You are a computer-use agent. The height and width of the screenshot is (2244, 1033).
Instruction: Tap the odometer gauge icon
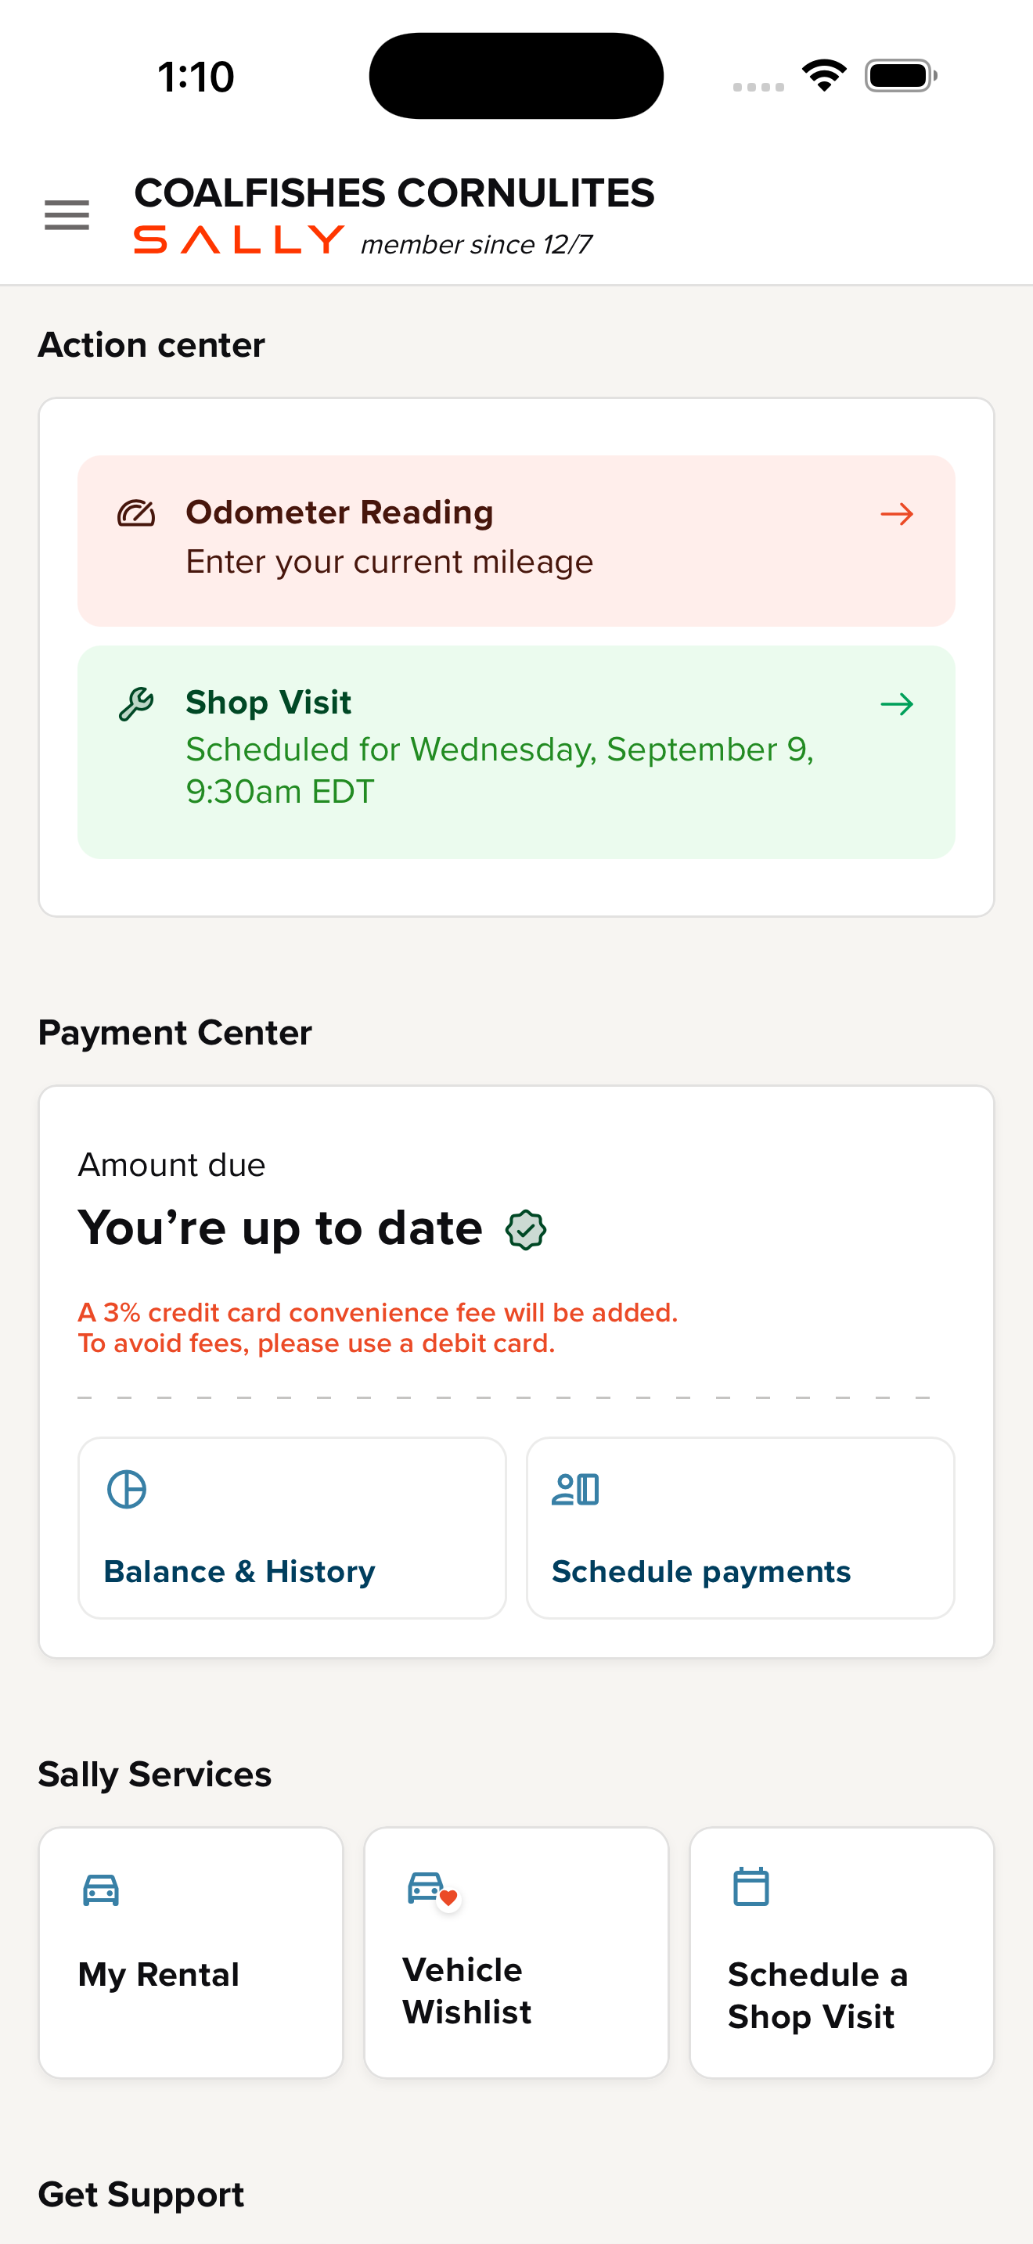[136, 514]
